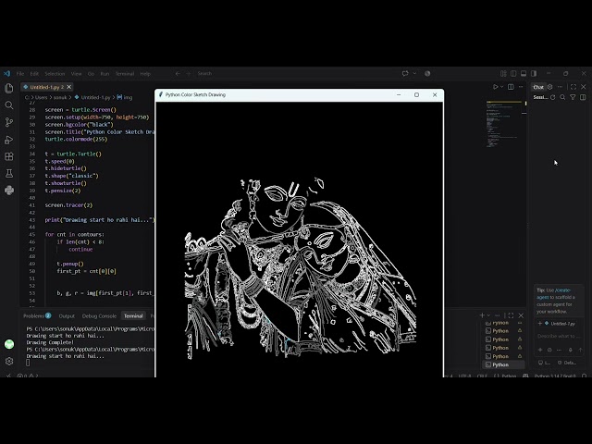The width and height of the screenshot is (592, 444).
Task: Switch to the Debug Console tab
Action: click(99, 315)
